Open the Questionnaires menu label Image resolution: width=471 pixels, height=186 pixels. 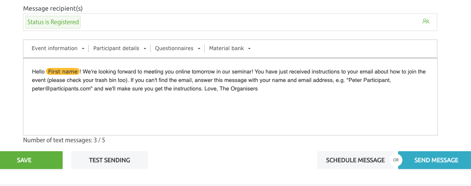[x=174, y=48]
